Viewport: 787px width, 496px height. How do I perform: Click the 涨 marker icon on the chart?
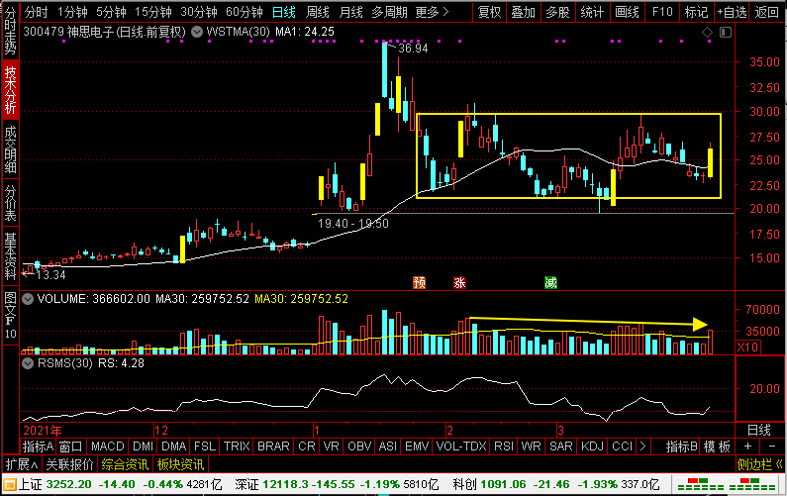click(x=459, y=282)
